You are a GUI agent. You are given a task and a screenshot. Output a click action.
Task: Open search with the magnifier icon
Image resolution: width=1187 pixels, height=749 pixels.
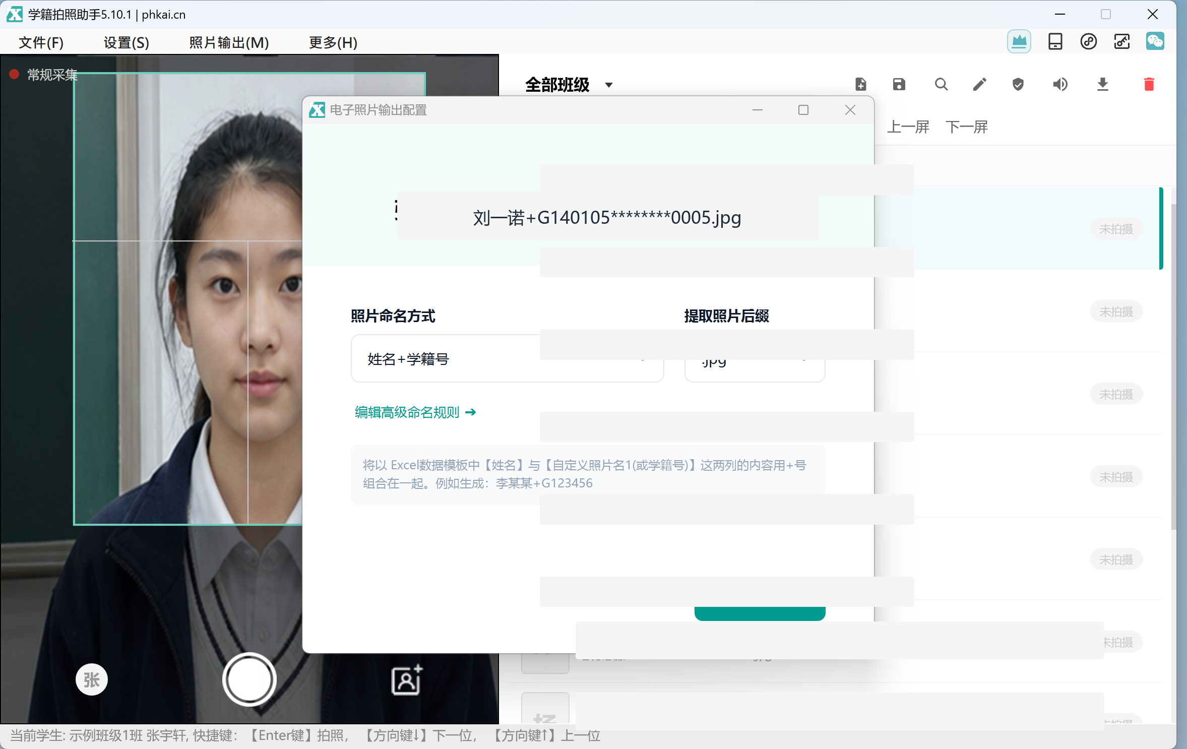(941, 84)
